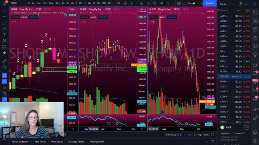Image resolution: width=259 pixels, height=145 pixels.
Task: Select the ruler measure tool
Action: [x=4, y=61]
